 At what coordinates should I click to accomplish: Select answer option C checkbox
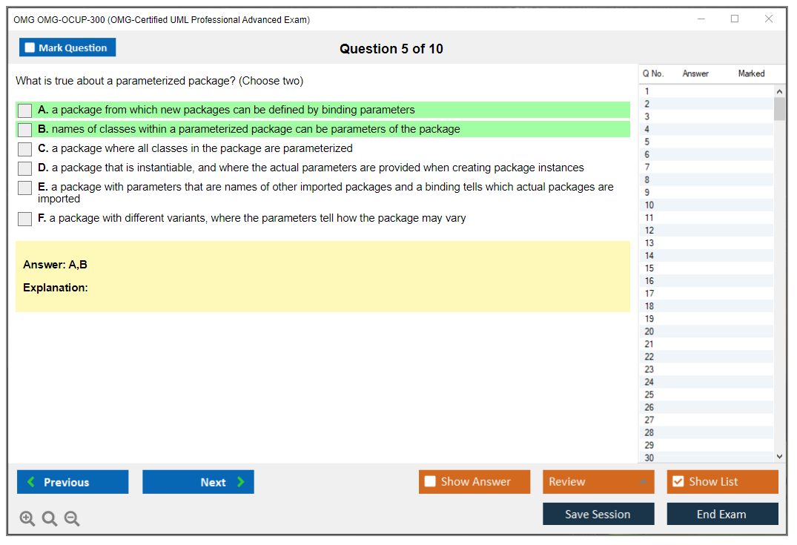[25, 149]
